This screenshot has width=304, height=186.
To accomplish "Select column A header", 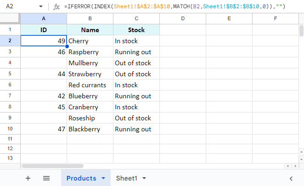I will [44, 19].
